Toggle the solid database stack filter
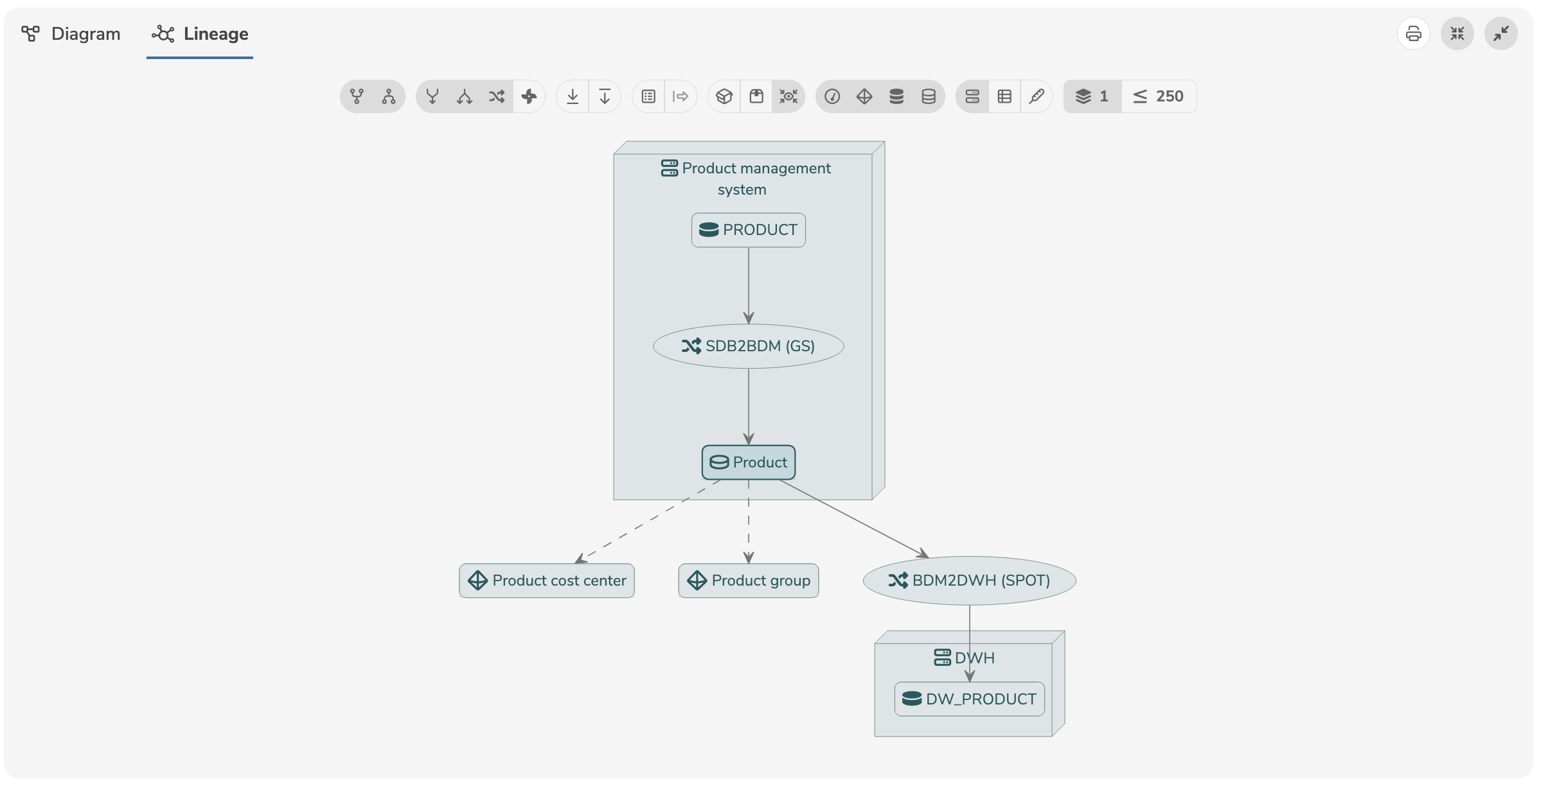Screen dimensions: 1541x786 [896, 96]
